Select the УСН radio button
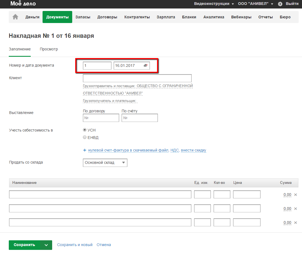The height and width of the screenshot is (254, 302). pyautogui.click(x=85, y=130)
